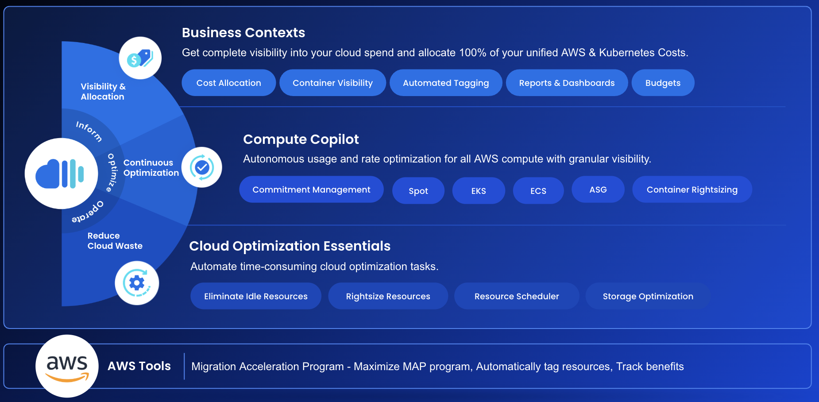This screenshot has height=402, width=819.
Task: Click 'Automate time-consuming cloud optimization tasks' text
Action: pyautogui.click(x=314, y=267)
